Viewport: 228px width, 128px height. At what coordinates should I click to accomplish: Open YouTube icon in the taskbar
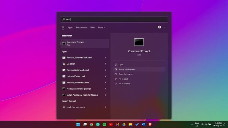[x=111, y=124]
